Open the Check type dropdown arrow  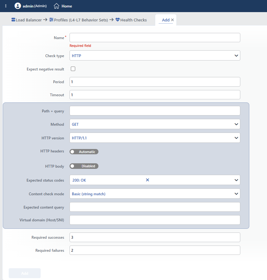pyautogui.click(x=236, y=56)
